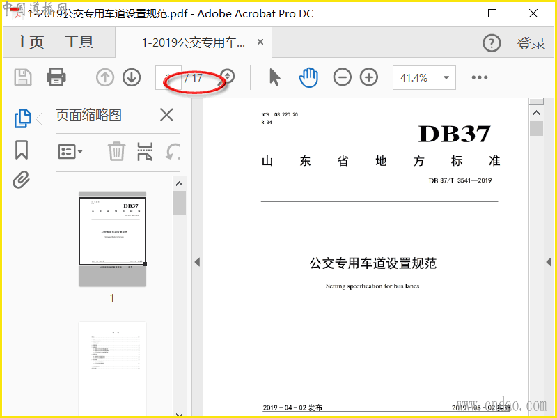Screen dimensions: 557x418
Task: Click the page 1 thumbnail label
Action: 112,298
